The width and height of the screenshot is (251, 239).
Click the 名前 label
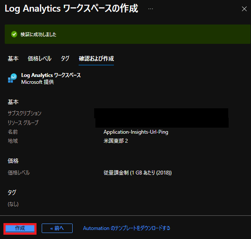[x=13, y=132]
